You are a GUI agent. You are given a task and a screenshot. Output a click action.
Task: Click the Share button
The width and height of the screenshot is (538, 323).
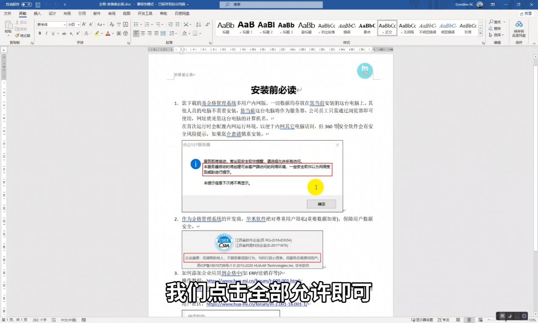pyautogui.click(x=526, y=14)
